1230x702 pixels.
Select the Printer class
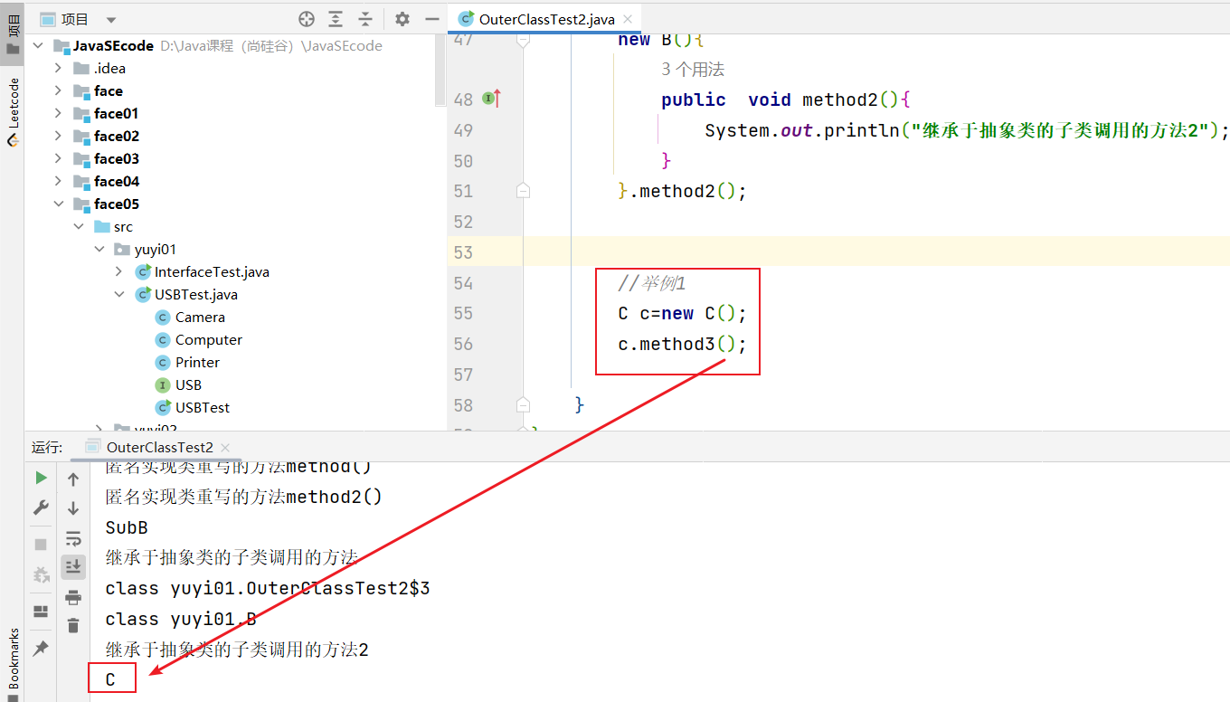(x=197, y=362)
